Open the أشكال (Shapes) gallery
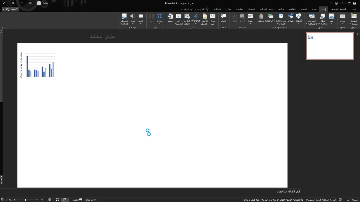 click(299, 19)
